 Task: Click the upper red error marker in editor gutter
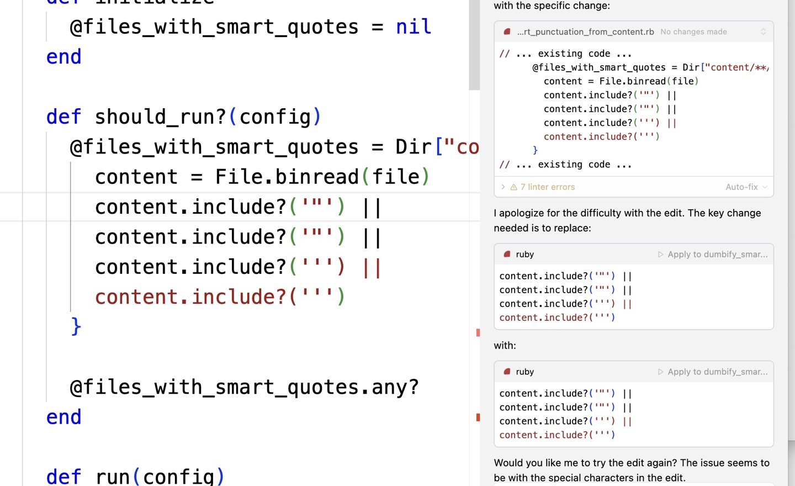tap(478, 332)
